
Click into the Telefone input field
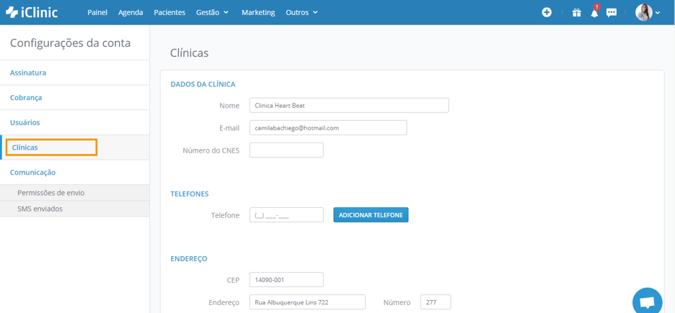(x=286, y=215)
